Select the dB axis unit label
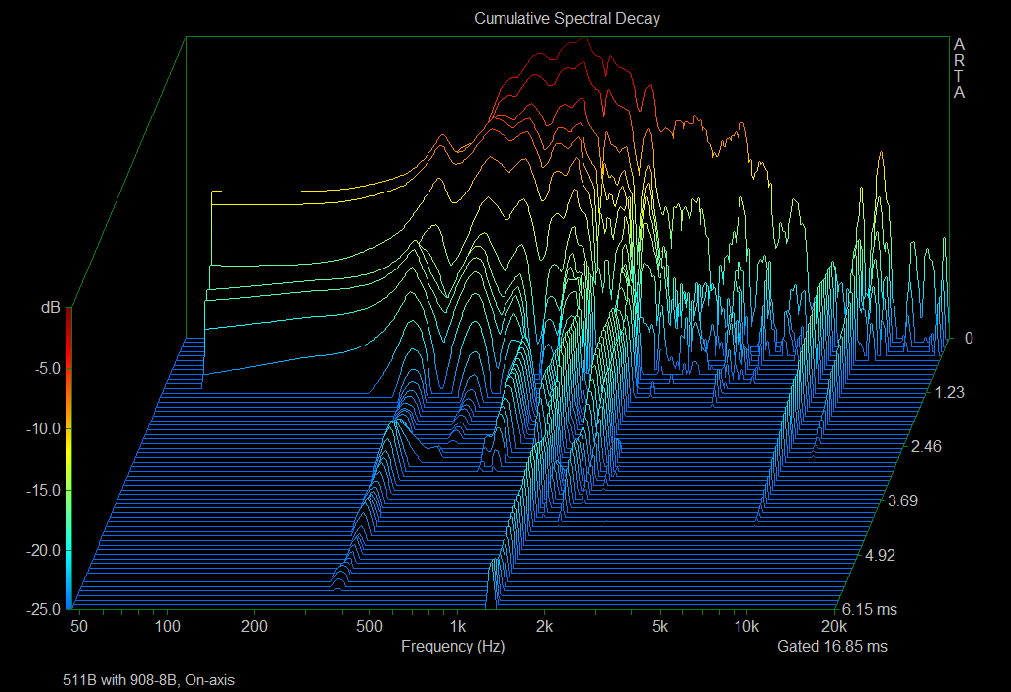This screenshot has height=692, width=1011. pyautogui.click(x=50, y=308)
